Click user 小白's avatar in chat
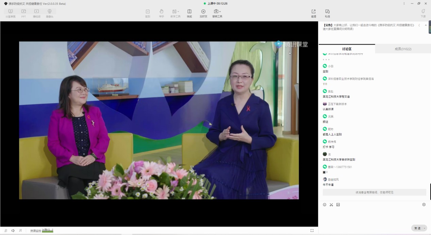This screenshot has height=235, width=431. coord(325,66)
